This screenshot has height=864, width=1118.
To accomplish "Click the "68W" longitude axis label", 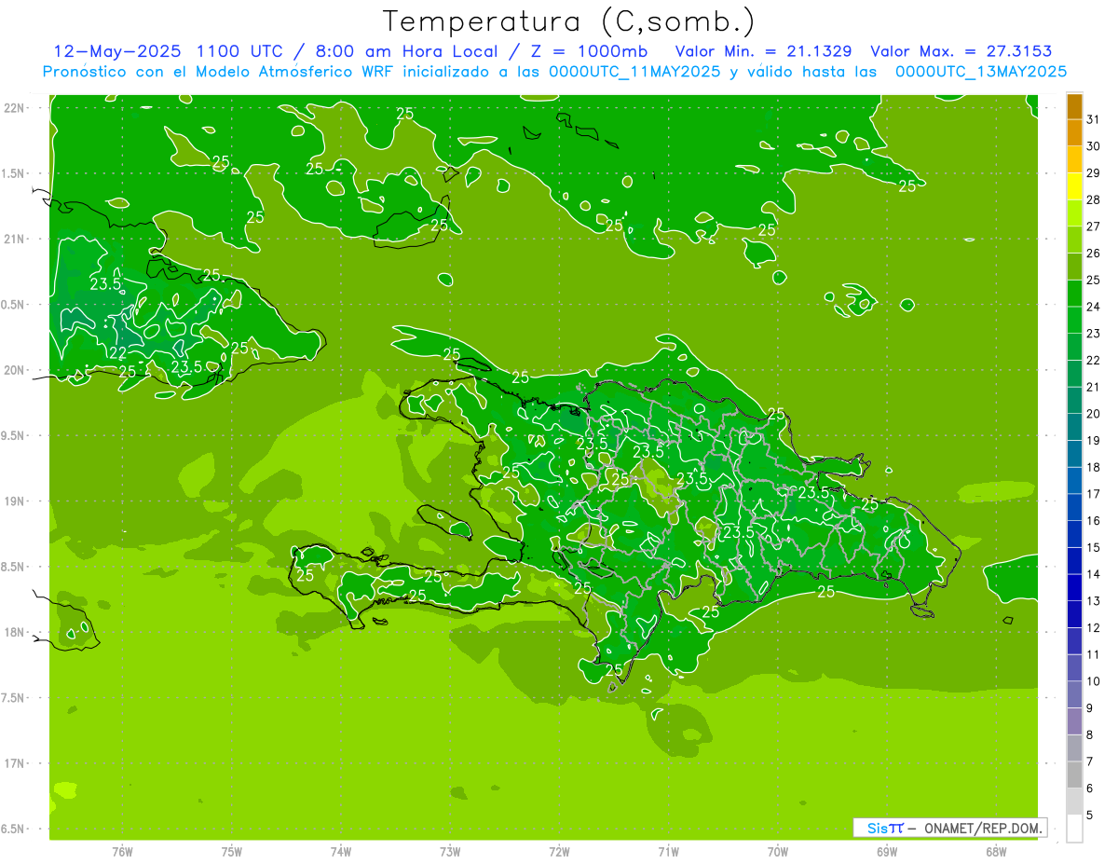I will [x=996, y=852].
